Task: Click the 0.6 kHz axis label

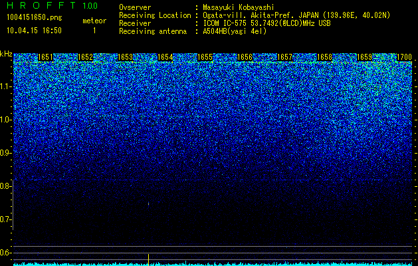Action: point(6,253)
